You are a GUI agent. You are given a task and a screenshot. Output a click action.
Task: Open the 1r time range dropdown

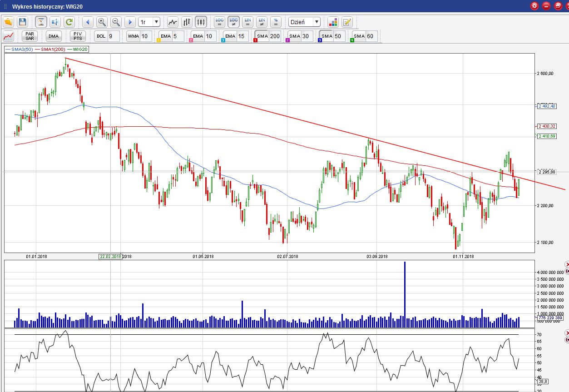pyautogui.click(x=150, y=22)
